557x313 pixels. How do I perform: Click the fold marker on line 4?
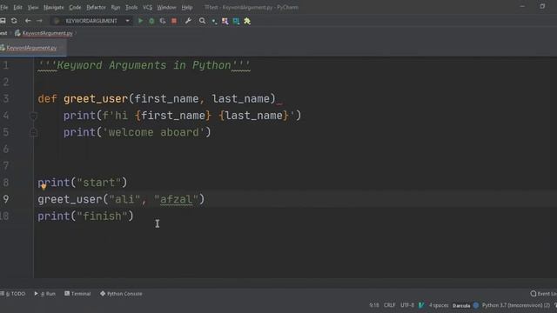pos(33,116)
